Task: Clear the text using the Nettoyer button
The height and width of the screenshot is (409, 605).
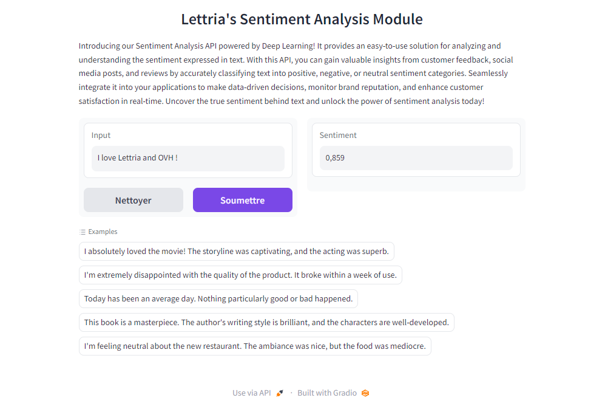Action: click(133, 199)
